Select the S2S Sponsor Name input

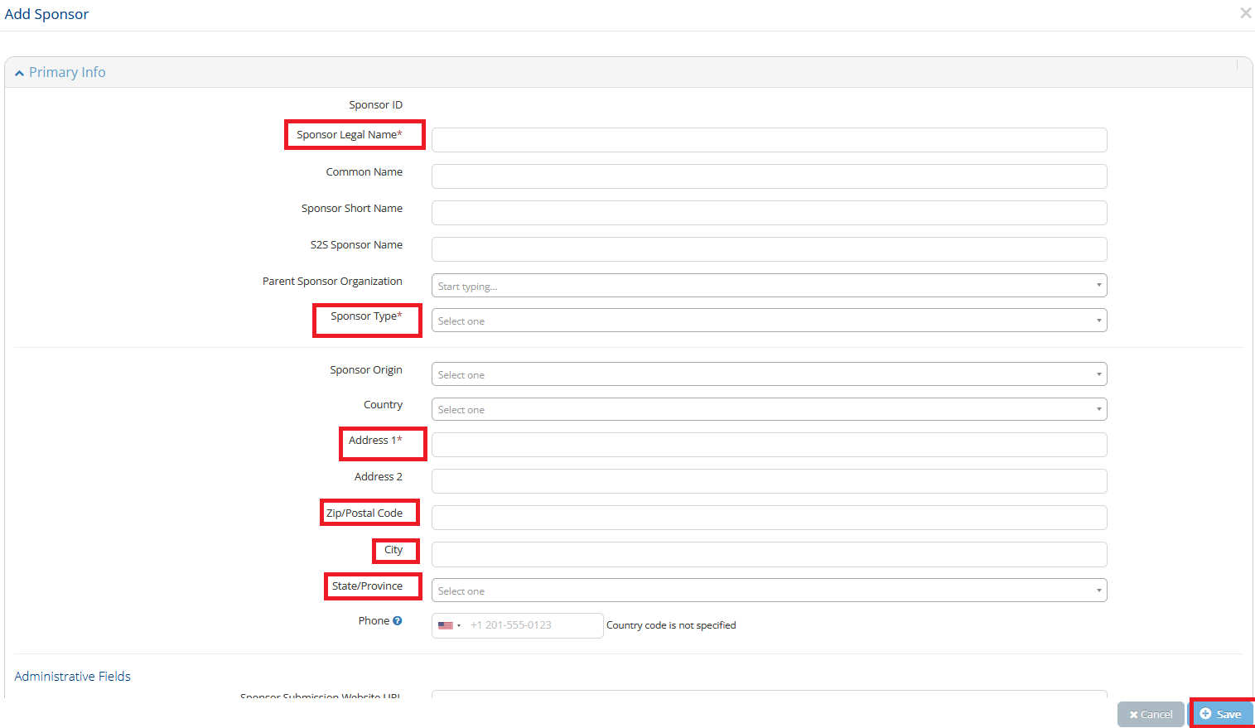click(x=769, y=249)
